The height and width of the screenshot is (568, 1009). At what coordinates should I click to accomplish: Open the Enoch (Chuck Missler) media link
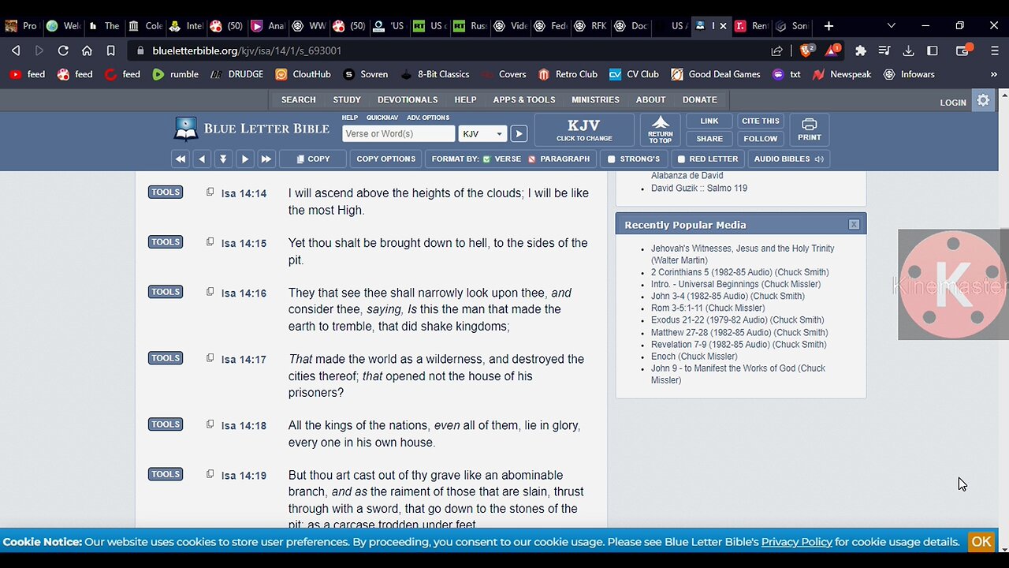coord(694,357)
